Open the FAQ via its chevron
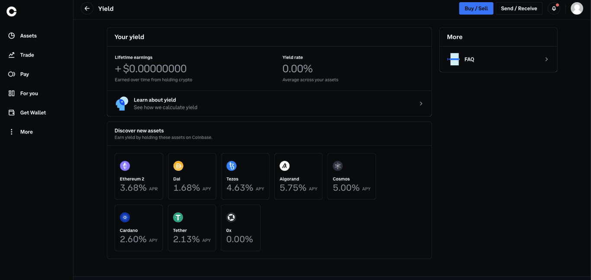Image resolution: width=591 pixels, height=280 pixels. pos(546,59)
